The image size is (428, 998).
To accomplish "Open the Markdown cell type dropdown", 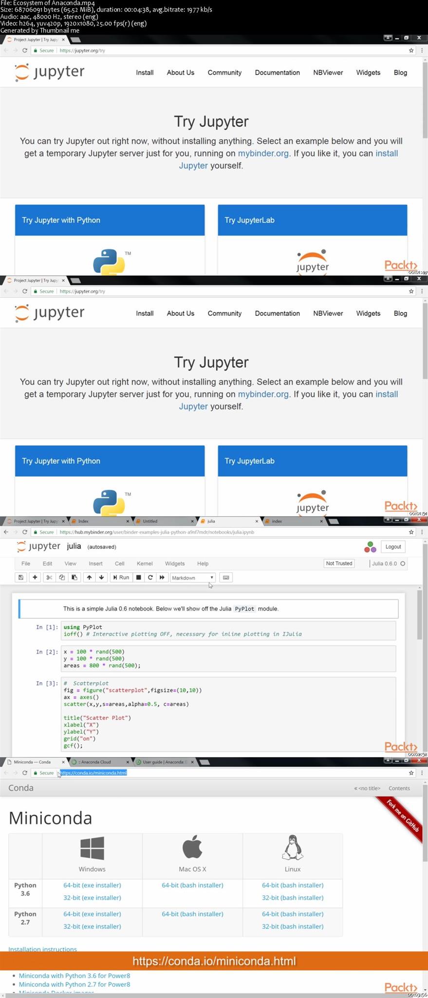I will (x=193, y=577).
